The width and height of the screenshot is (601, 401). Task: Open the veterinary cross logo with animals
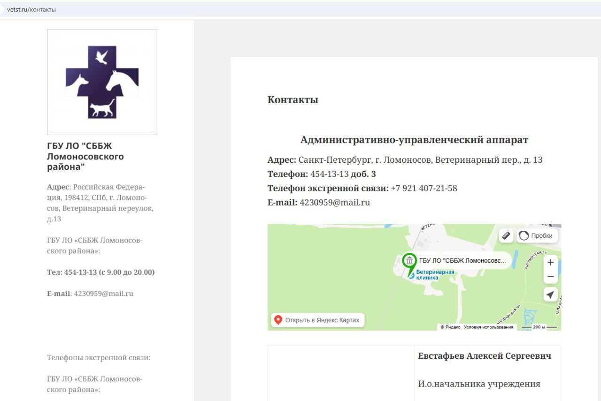point(102,82)
